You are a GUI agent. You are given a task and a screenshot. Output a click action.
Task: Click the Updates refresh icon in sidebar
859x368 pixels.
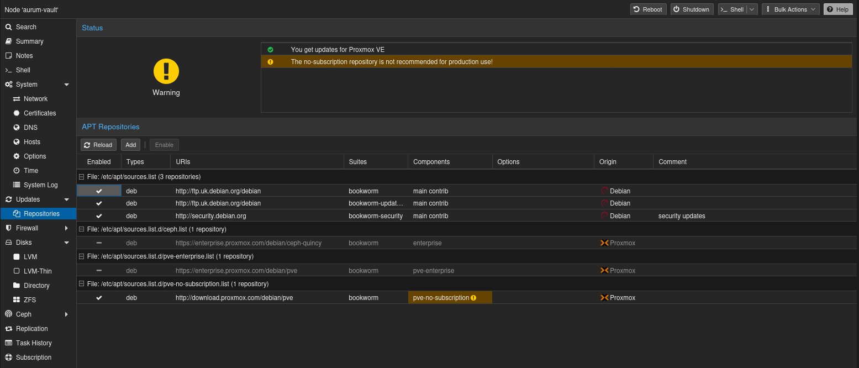pos(8,199)
